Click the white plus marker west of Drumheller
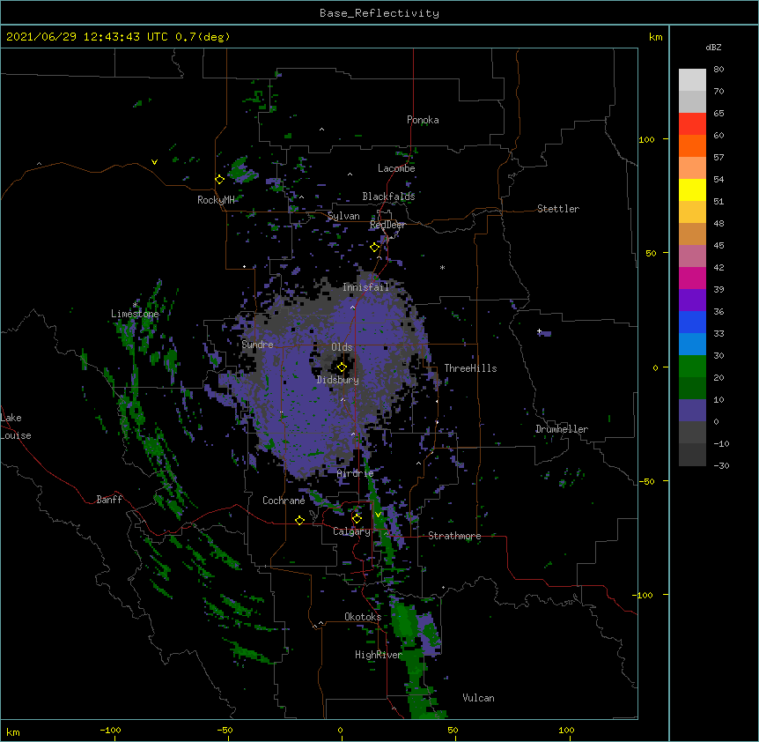The height and width of the screenshot is (742, 759). click(x=539, y=331)
